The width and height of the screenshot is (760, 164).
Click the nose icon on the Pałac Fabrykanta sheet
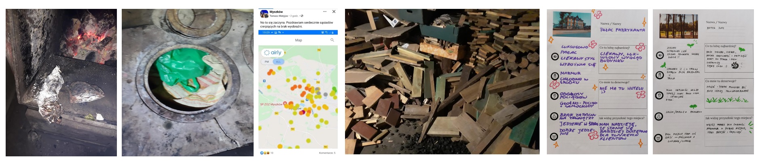(555, 116)
